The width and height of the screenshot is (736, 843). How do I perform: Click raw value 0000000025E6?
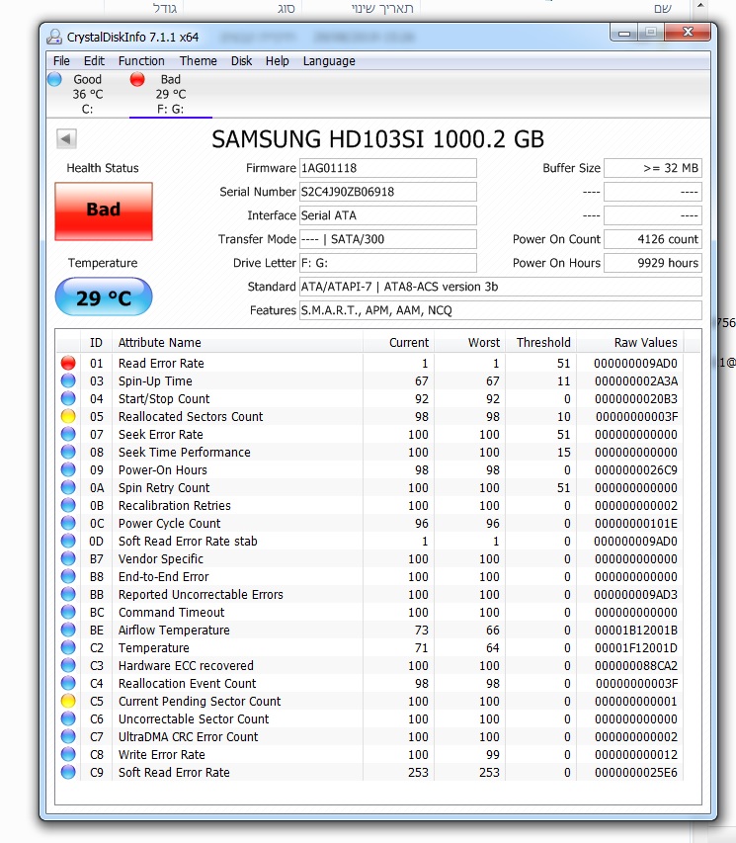pos(636,772)
